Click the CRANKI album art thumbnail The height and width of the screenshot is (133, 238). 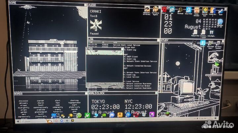(x=96, y=25)
